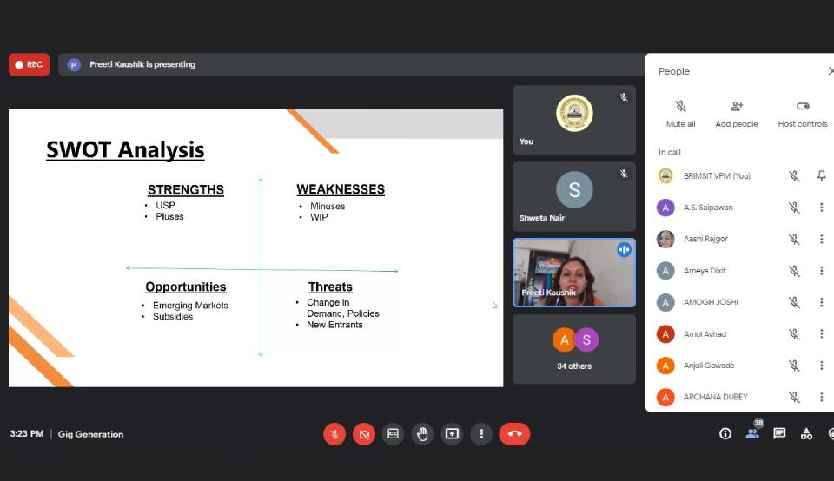Click Aashi Rajgor's profile photo

[x=665, y=239]
